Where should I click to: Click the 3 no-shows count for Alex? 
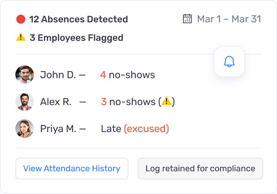point(128,102)
